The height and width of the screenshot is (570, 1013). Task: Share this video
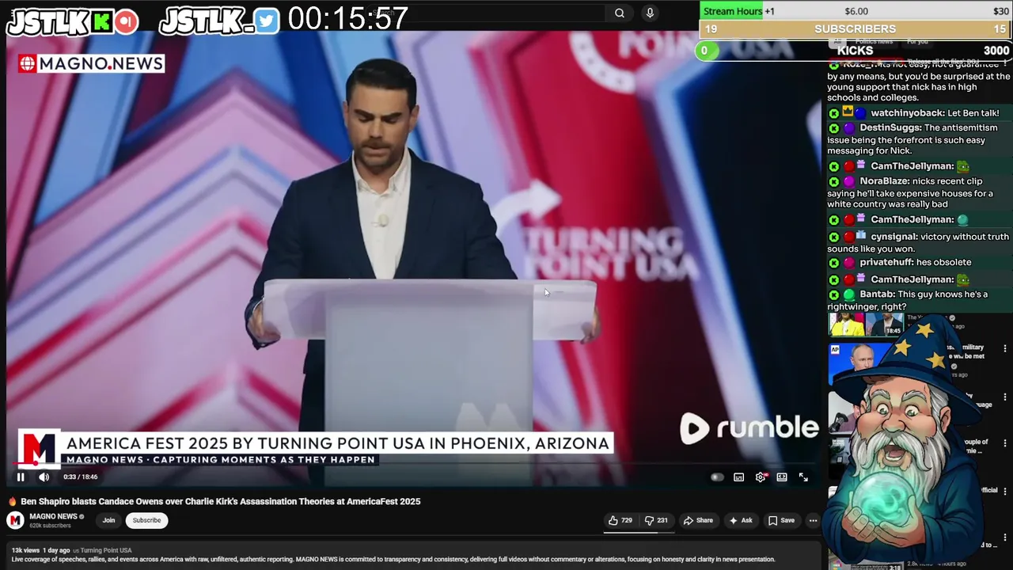pyautogui.click(x=698, y=520)
